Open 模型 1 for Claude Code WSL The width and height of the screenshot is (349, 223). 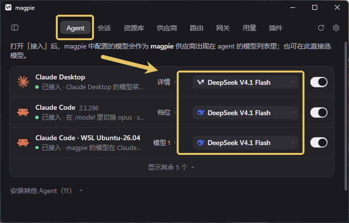coord(164,143)
